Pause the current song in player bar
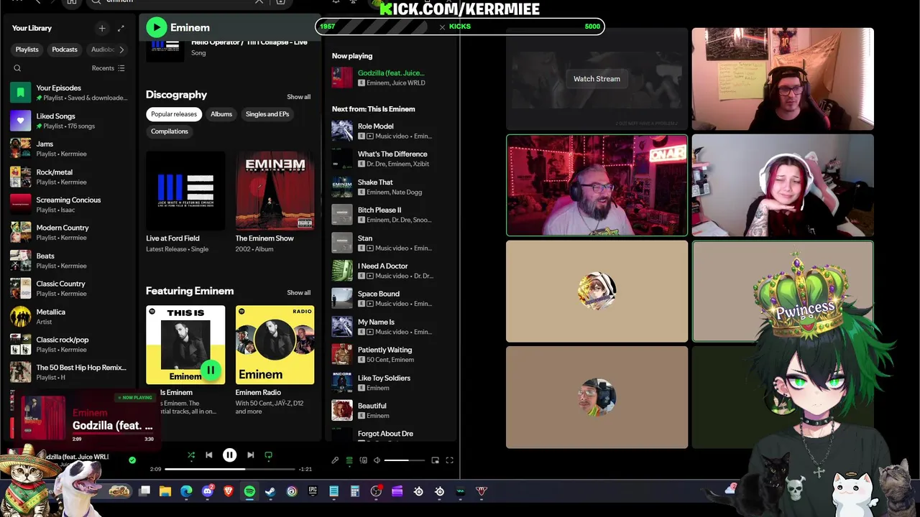The width and height of the screenshot is (920, 517). (229, 455)
